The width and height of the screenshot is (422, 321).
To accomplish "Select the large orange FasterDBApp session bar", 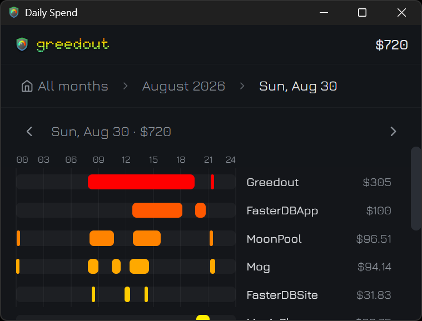I will [157, 210].
